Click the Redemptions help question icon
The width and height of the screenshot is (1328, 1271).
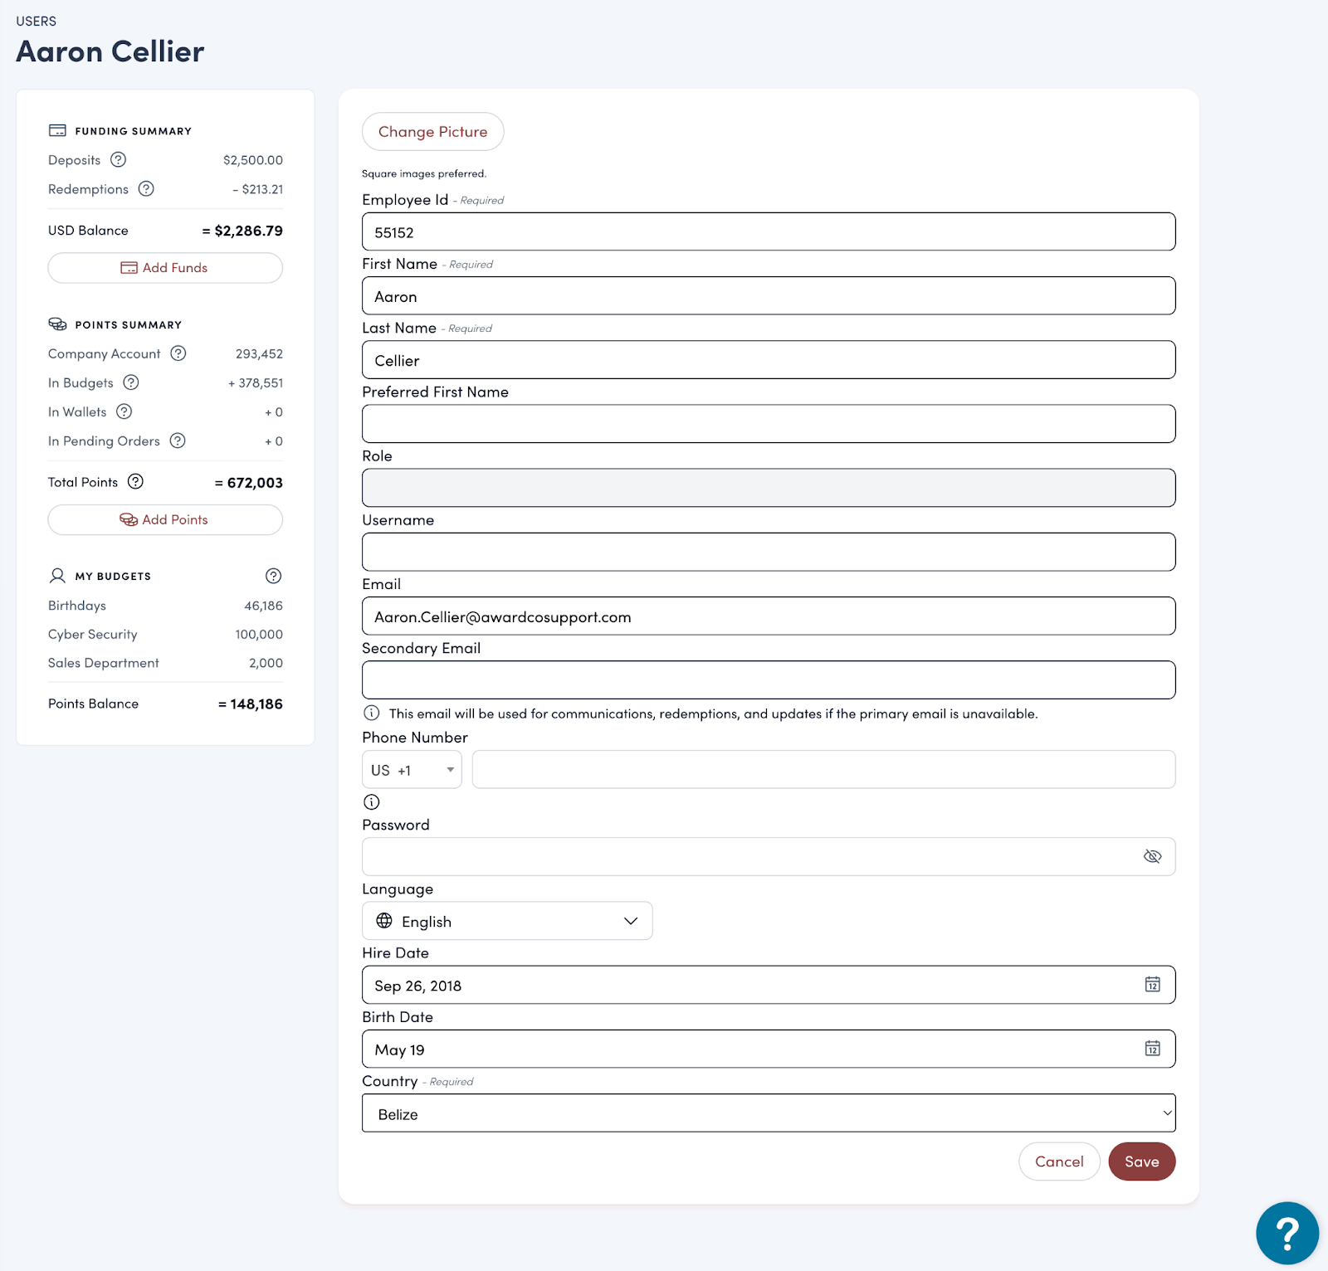tap(146, 188)
